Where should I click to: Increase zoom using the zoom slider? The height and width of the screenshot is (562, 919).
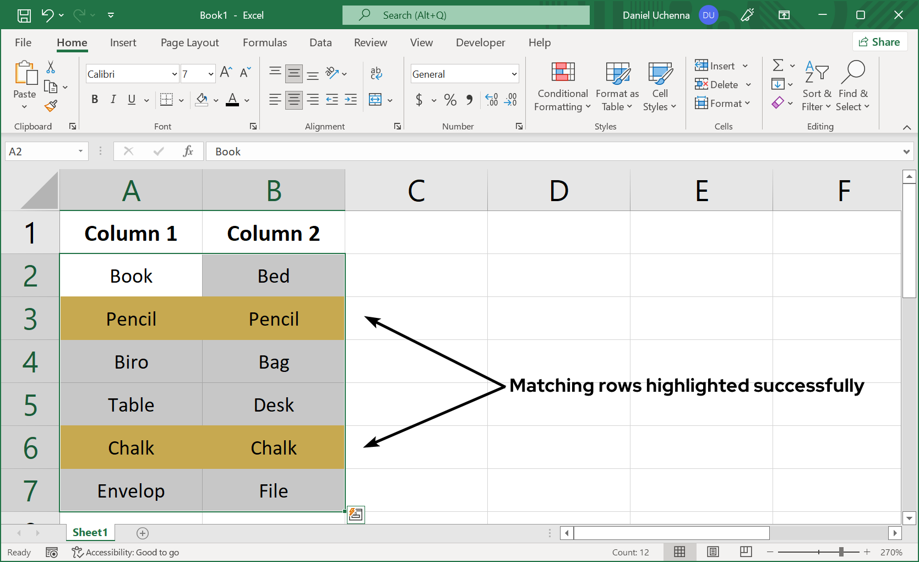pos(867,552)
